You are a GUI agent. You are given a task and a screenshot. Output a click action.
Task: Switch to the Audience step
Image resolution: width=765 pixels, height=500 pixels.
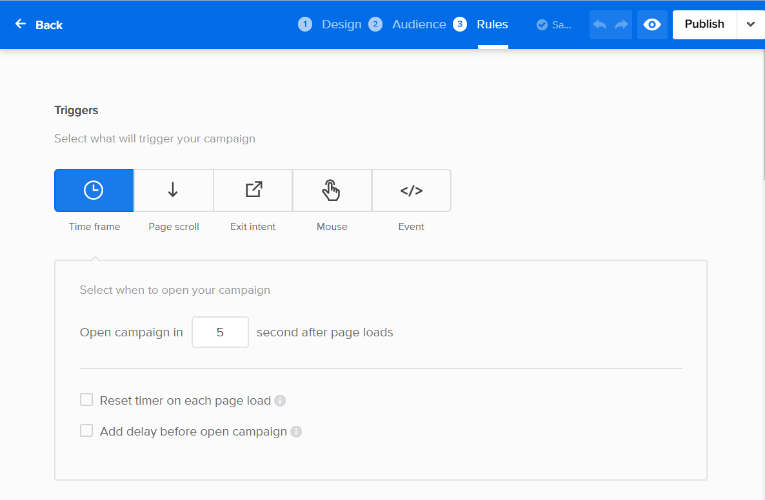tap(408, 24)
